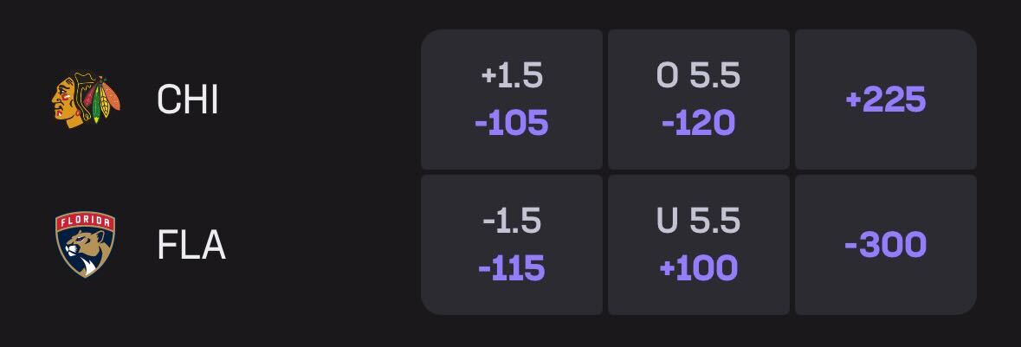The height and width of the screenshot is (347, 1021).
Task: Pick the Under 5.5 total goals bet
Action: (698, 245)
